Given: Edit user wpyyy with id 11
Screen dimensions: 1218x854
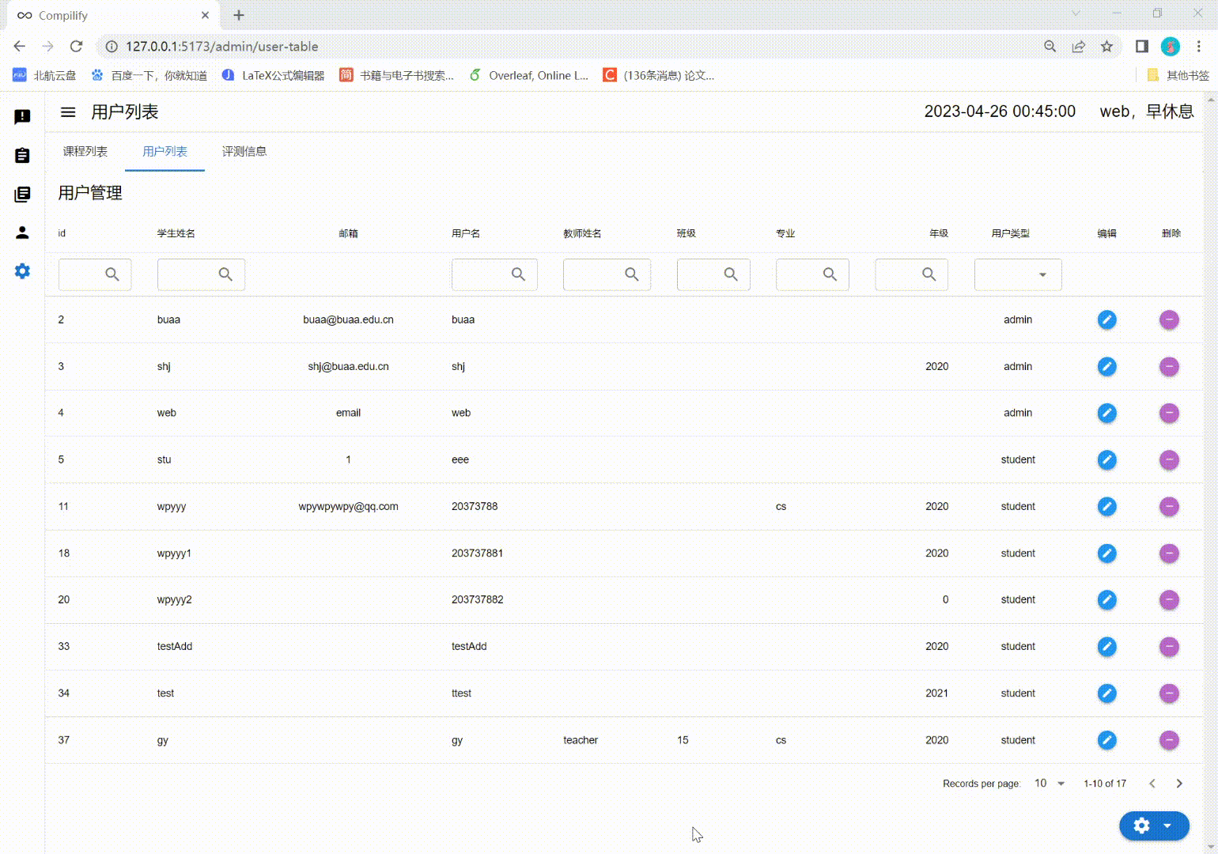Looking at the screenshot, I should [x=1106, y=506].
